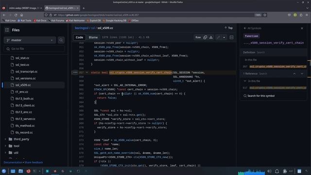The height and width of the screenshot is (175, 311).
Task: Click the volume icon in tray
Action: click(269, 171)
